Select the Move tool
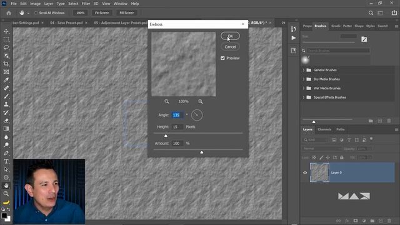 tap(6, 31)
